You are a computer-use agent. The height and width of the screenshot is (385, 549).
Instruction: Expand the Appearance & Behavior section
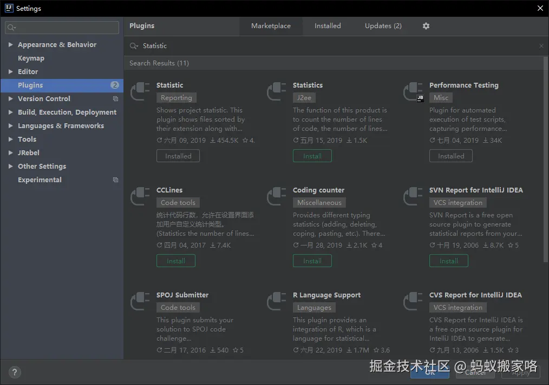click(10, 45)
